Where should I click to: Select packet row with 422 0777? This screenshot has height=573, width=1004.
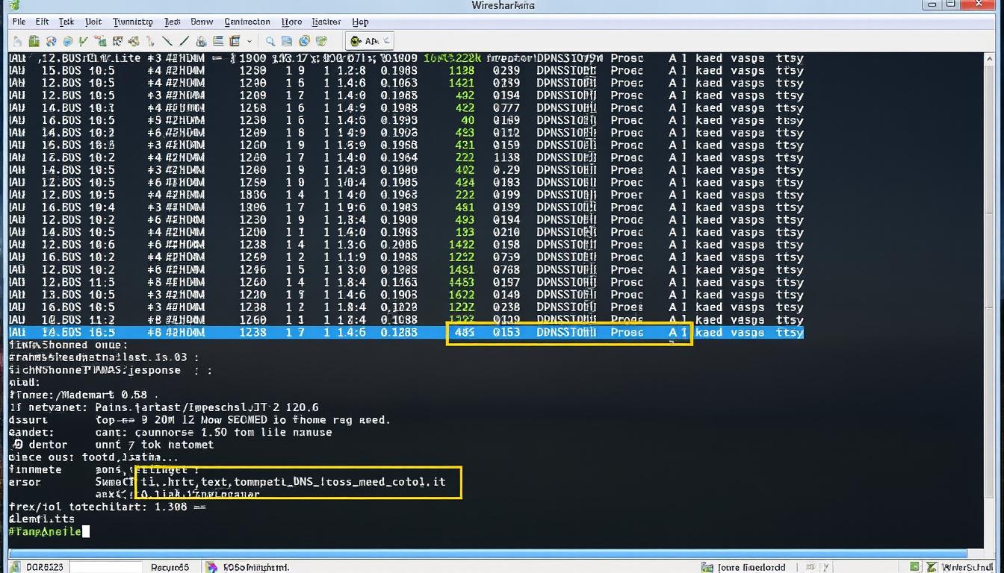(x=406, y=107)
